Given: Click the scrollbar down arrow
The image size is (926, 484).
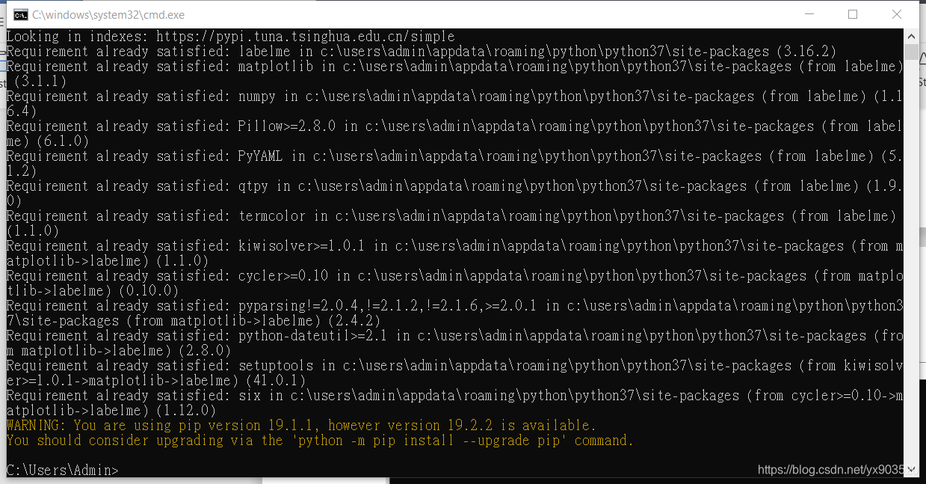Looking at the screenshot, I should (x=911, y=470).
